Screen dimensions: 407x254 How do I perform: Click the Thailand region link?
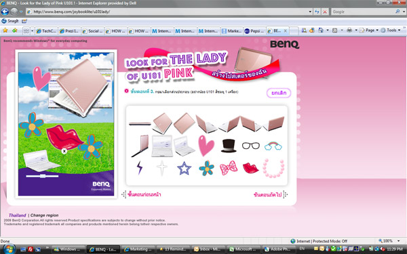(x=18, y=215)
